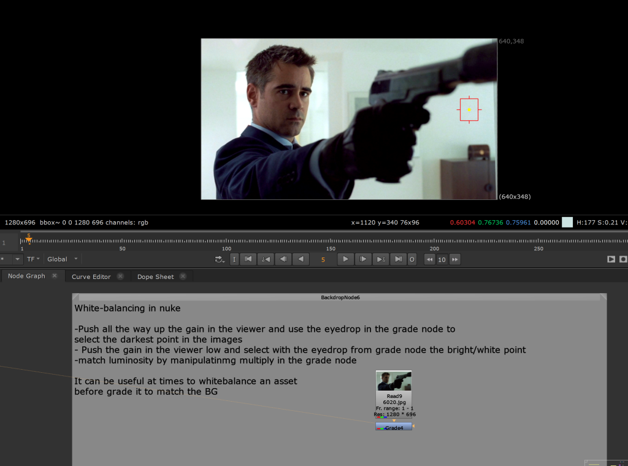Close the Curve Editor tab

tap(120, 277)
